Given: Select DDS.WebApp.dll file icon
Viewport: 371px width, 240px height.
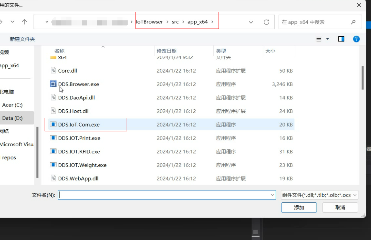Looking at the screenshot, I should (53, 178).
